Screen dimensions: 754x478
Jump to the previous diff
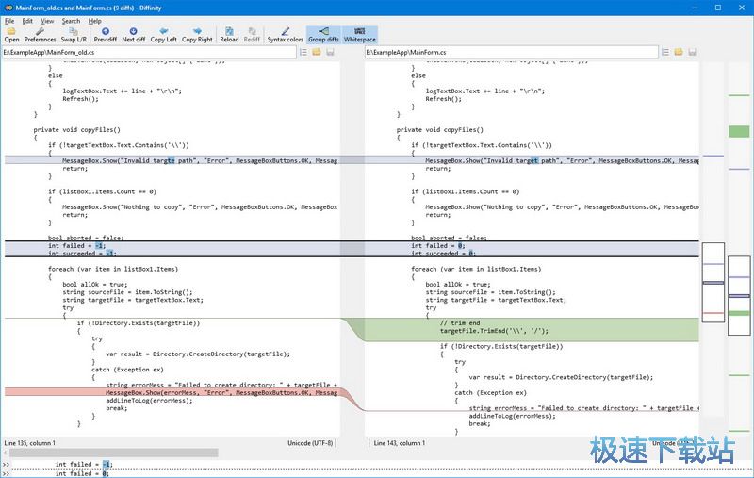(x=105, y=35)
